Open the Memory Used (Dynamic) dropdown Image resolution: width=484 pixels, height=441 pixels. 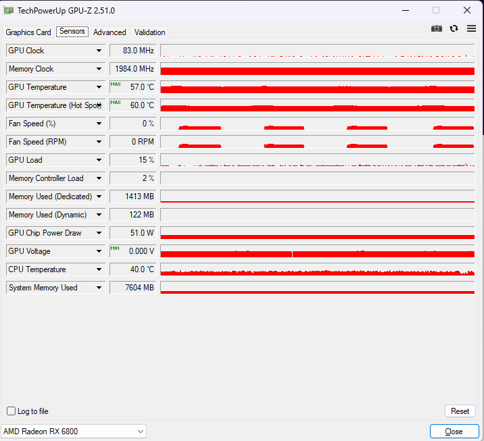[99, 214]
